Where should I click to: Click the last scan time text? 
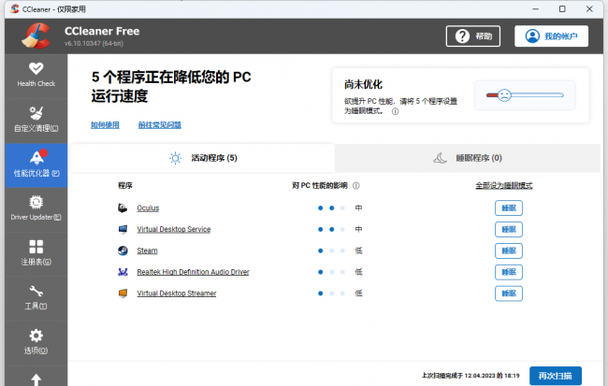[470, 376]
